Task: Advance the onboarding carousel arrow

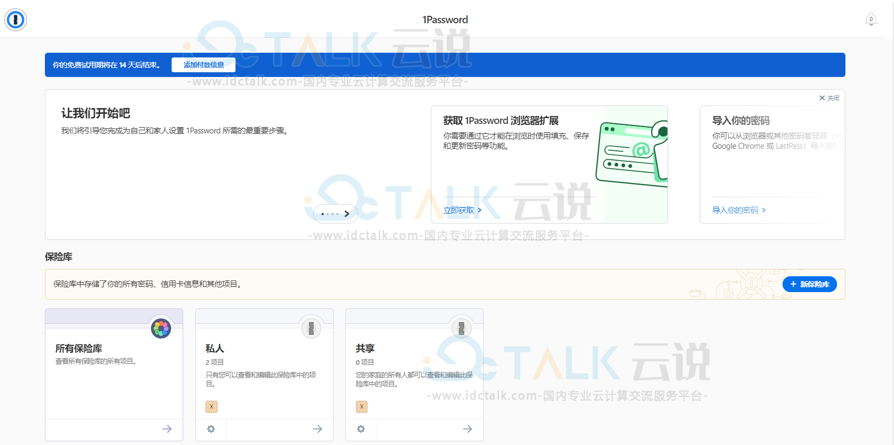Action: point(346,214)
